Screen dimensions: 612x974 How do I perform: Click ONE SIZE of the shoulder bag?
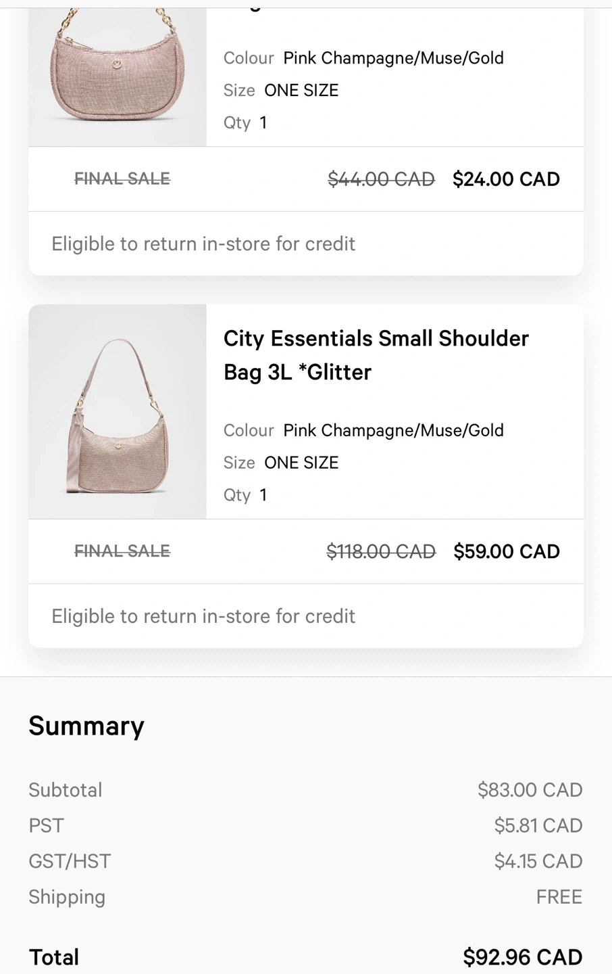[301, 463]
